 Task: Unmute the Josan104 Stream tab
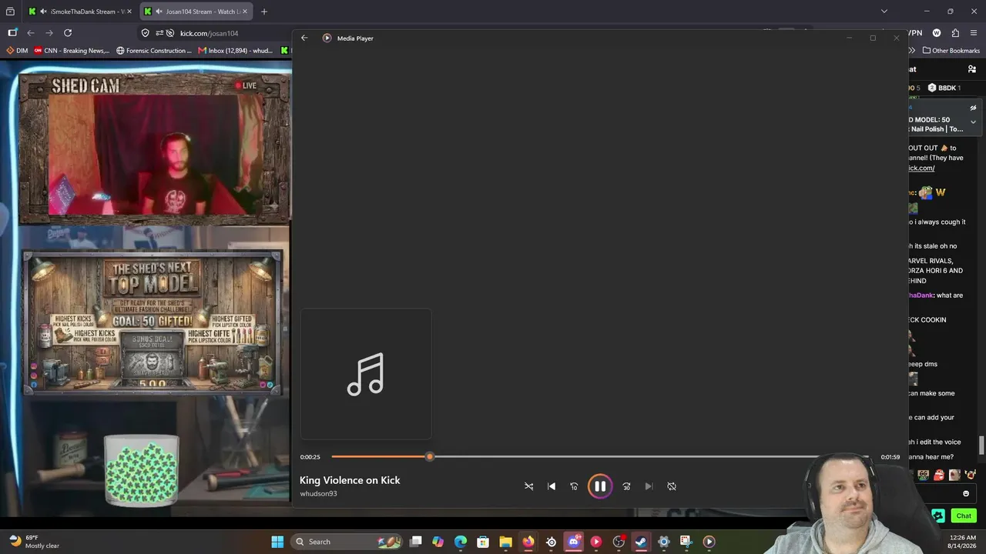pos(158,12)
